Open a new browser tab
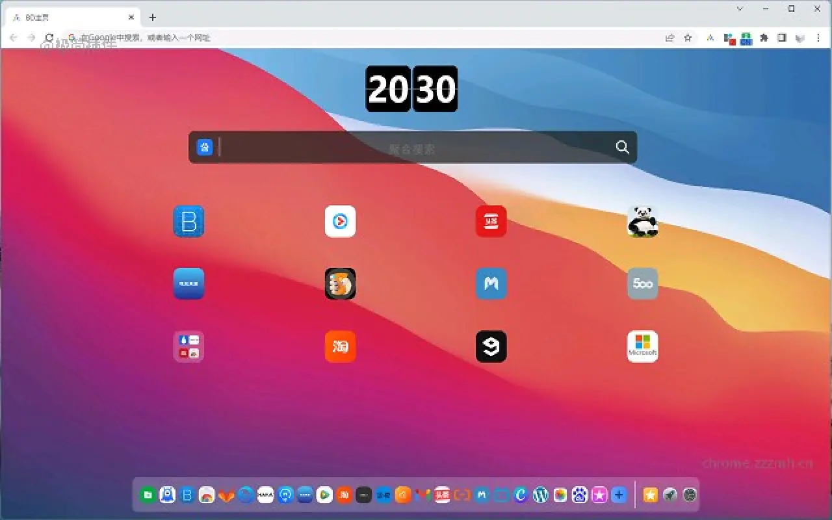This screenshot has width=832, height=520. click(152, 17)
